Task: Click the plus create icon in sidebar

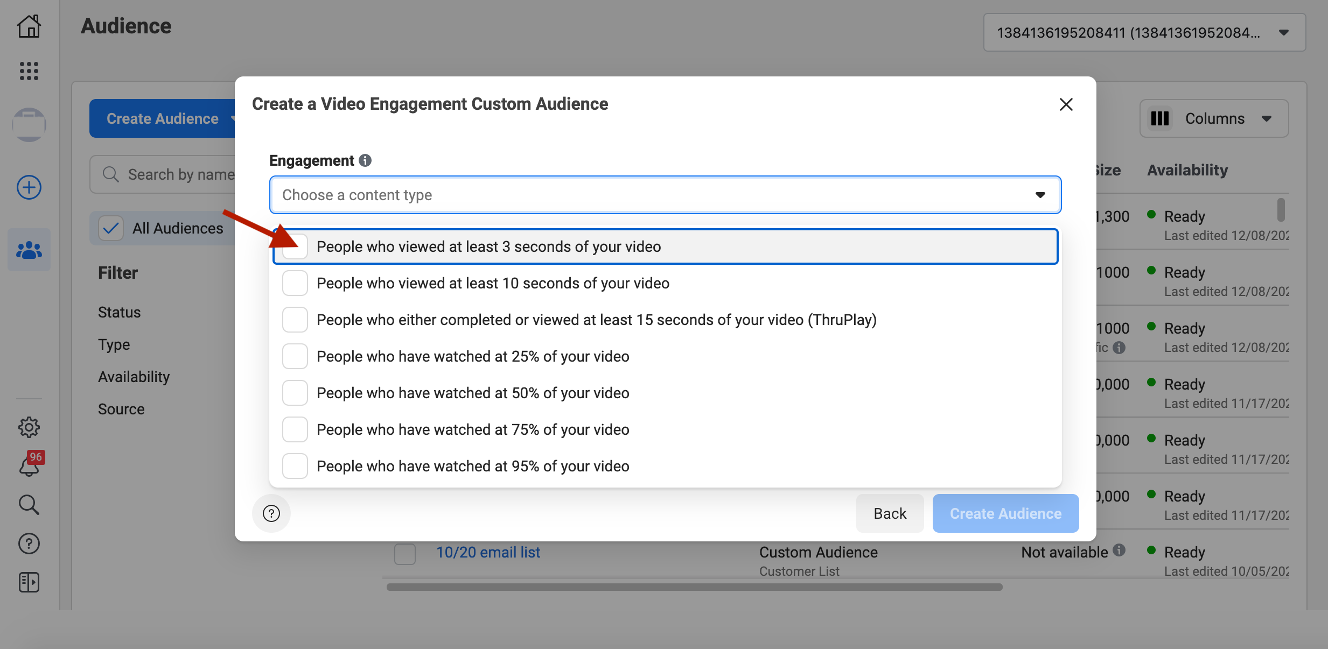Action: pos(29,187)
